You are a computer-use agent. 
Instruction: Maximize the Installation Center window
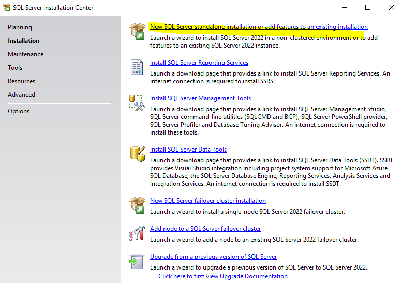pos(368,7)
